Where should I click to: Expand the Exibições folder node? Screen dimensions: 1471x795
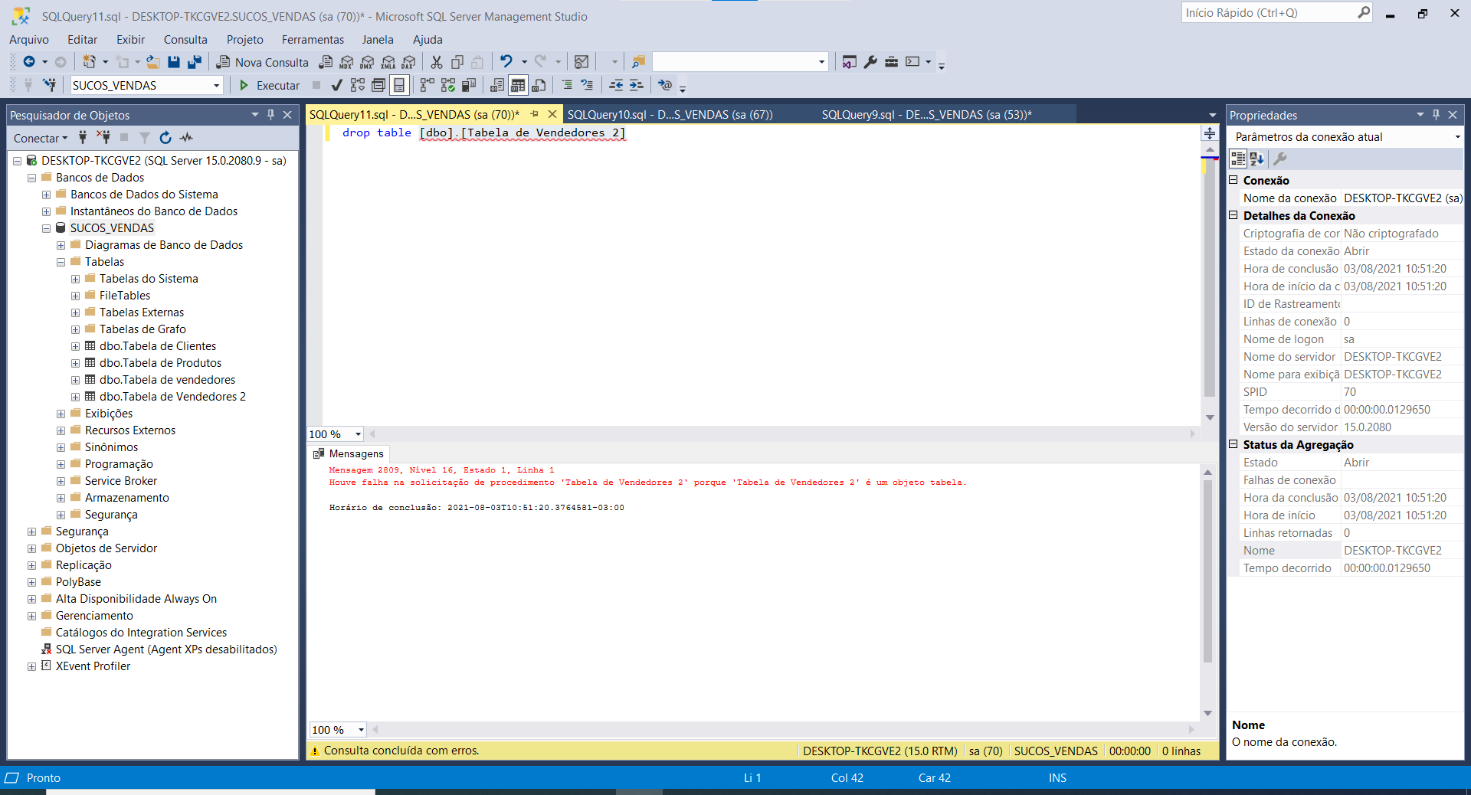(x=61, y=414)
